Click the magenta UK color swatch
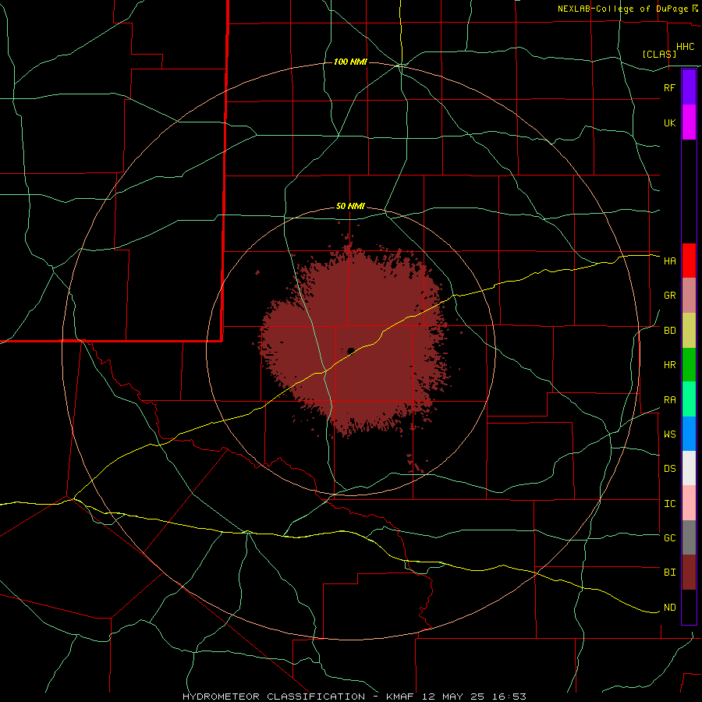Image resolution: width=702 pixels, height=702 pixels. (x=689, y=122)
